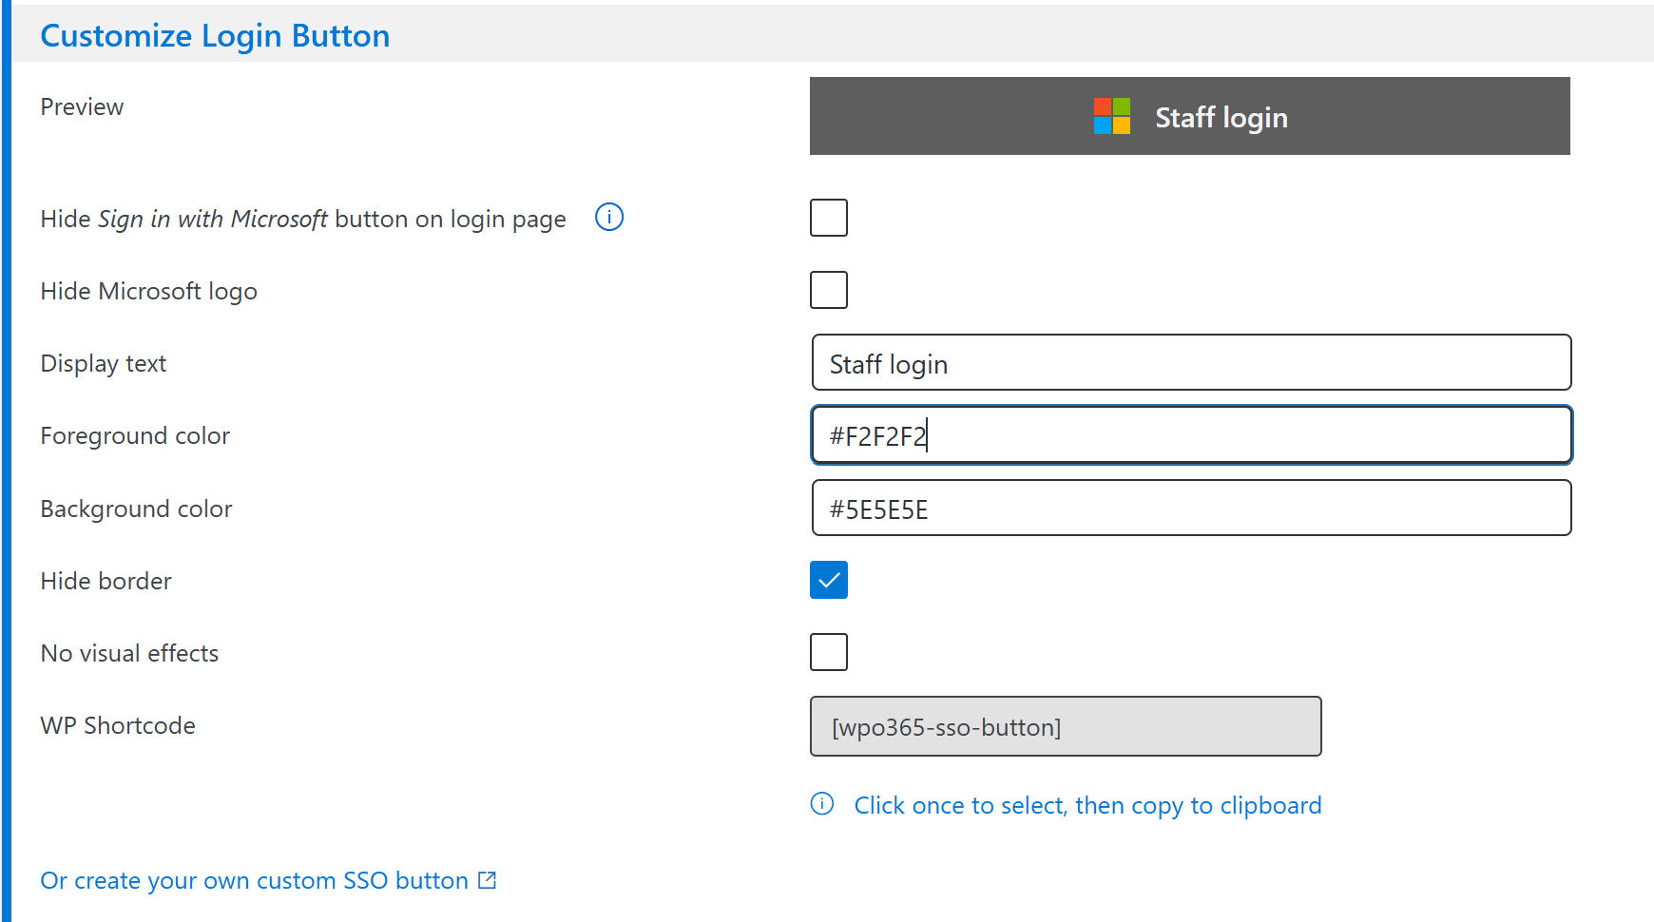This screenshot has height=922, width=1654.
Task: Click the Preview label
Action: point(82,106)
